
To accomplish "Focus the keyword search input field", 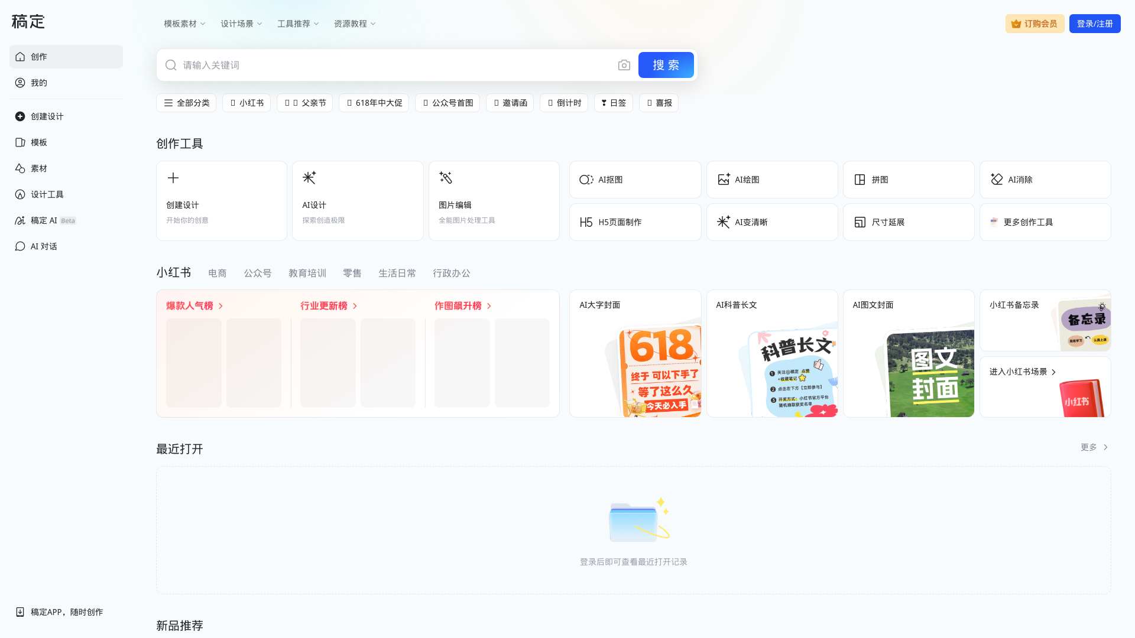I will point(390,65).
